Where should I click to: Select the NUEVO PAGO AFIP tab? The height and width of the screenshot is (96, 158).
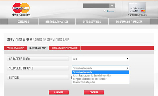tap(38, 48)
